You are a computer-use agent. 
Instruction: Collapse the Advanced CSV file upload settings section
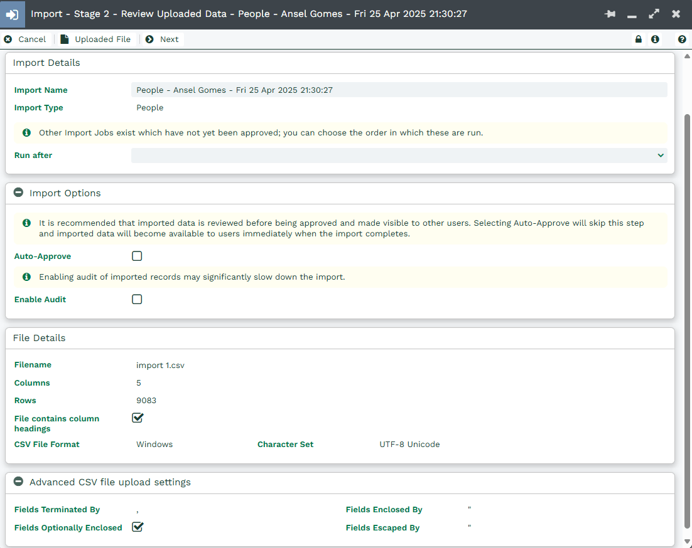coord(18,482)
